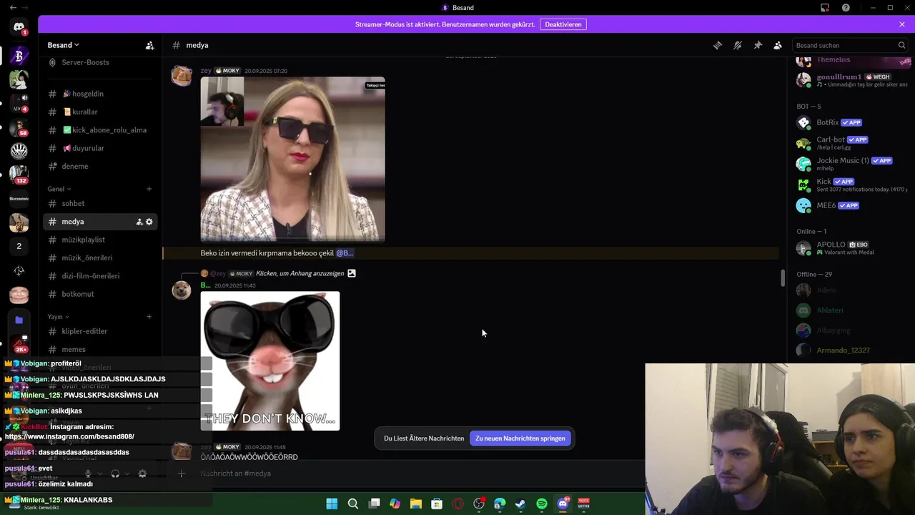Select the Besand server icon in sidebar
This screenshot has height=515, width=915.
(19, 55)
